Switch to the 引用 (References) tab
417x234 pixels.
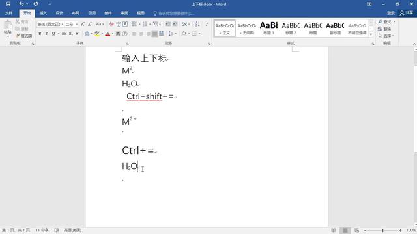(92, 13)
